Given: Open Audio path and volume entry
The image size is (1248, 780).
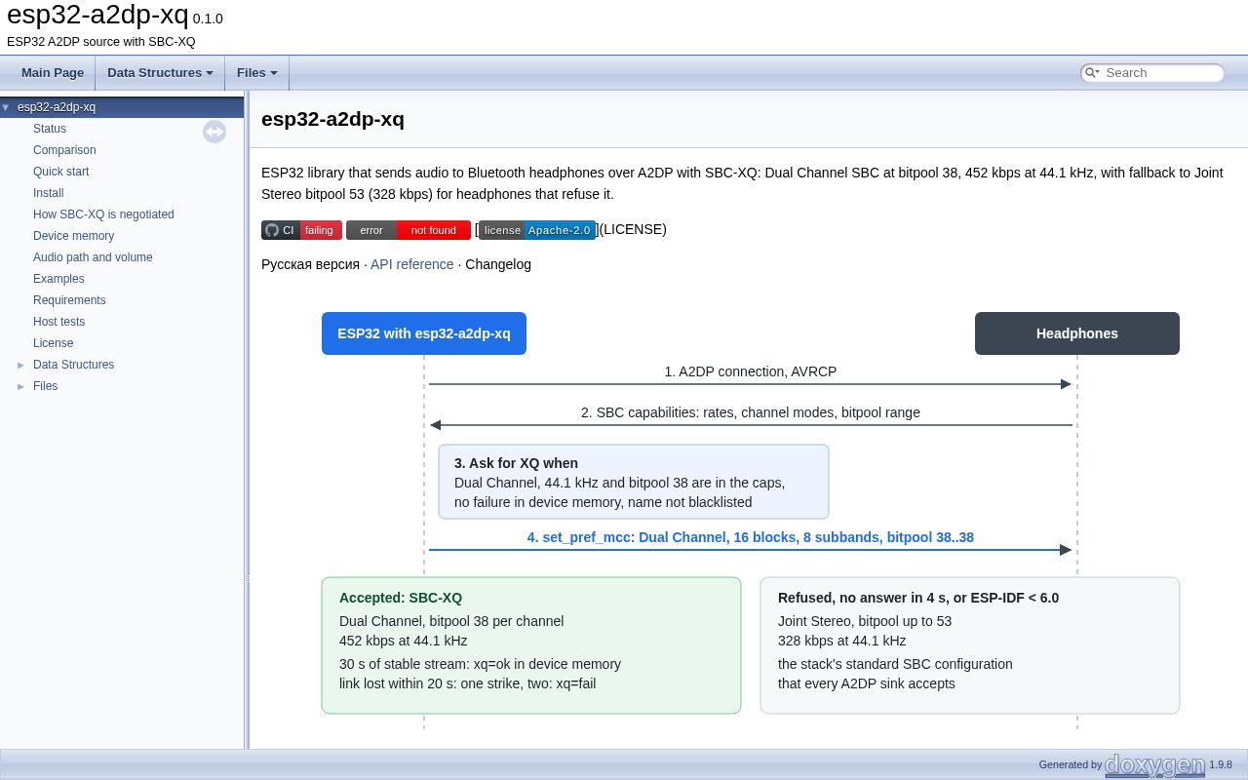Looking at the screenshot, I should pos(93,257).
